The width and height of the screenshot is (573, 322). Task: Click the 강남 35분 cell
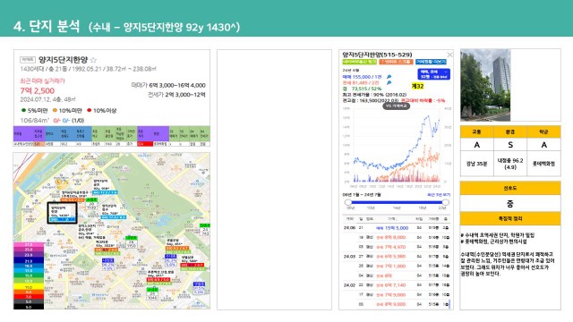[476, 164]
